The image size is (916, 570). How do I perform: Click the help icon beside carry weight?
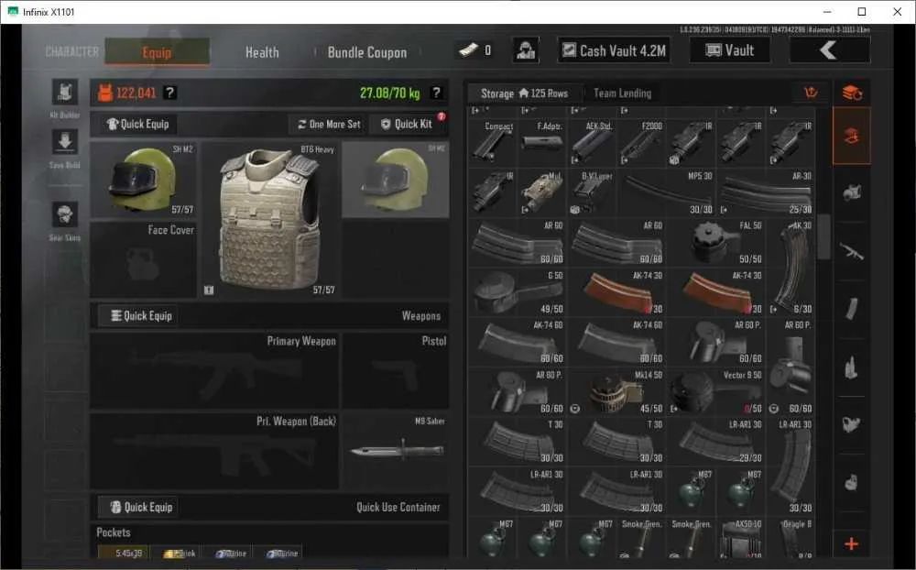436,93
